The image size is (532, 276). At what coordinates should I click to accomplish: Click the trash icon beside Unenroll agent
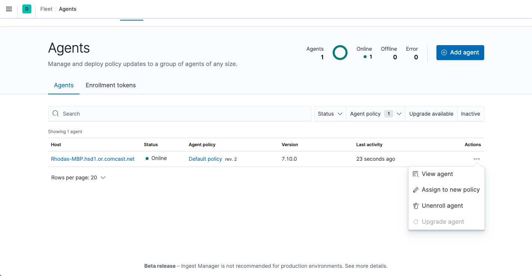[416, 206]
